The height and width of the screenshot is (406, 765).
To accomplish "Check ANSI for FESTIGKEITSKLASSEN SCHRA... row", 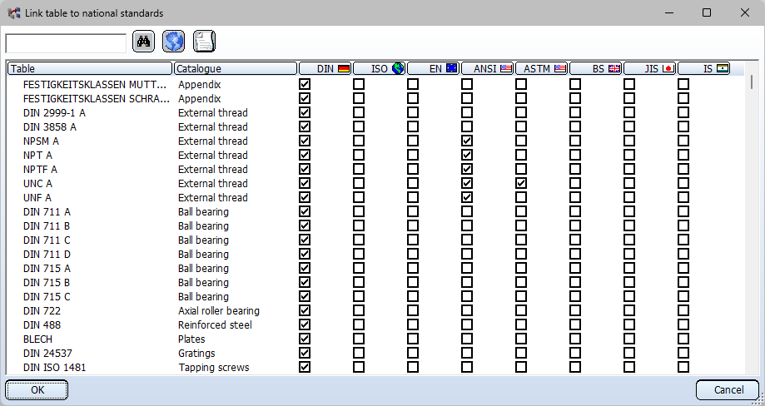I will pyautogui.click(x=467, y=98).
